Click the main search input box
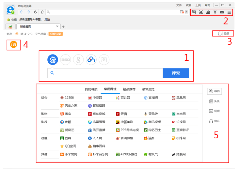238x170 pixels. click(x=105, y=73)
